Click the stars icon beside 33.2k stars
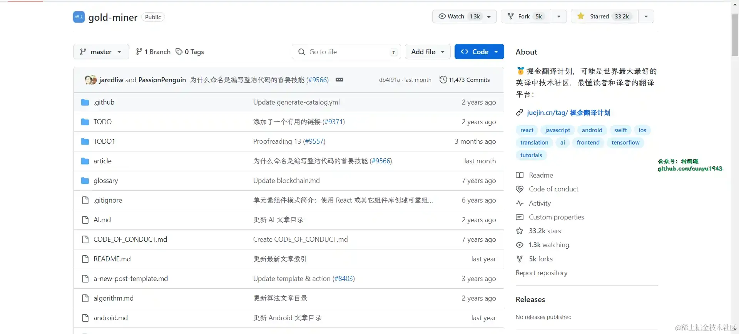This screenshot has height=334, width=739. click(520, 231)
